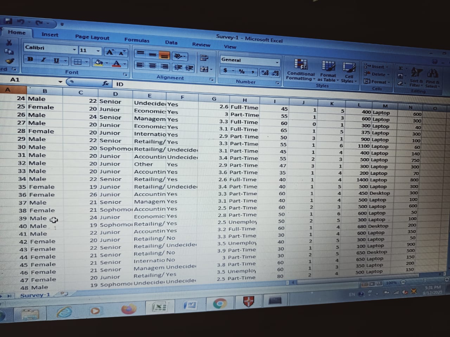The height and width of the screenshot is (337, 450).
Task: Click Format in the Cells group
Action: pyautogui.click(x=376, y=81)
